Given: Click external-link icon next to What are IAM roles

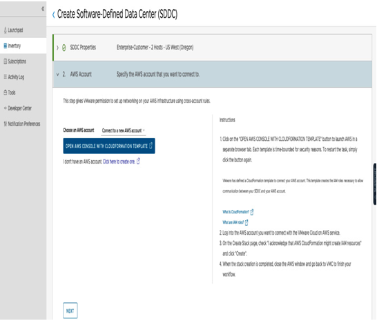Looking at the screenshot, I should (246, 222).
